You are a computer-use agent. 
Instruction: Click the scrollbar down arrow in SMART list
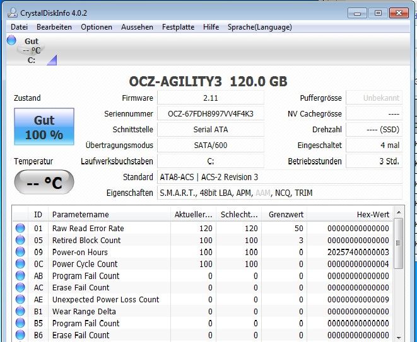pos(399,338)
